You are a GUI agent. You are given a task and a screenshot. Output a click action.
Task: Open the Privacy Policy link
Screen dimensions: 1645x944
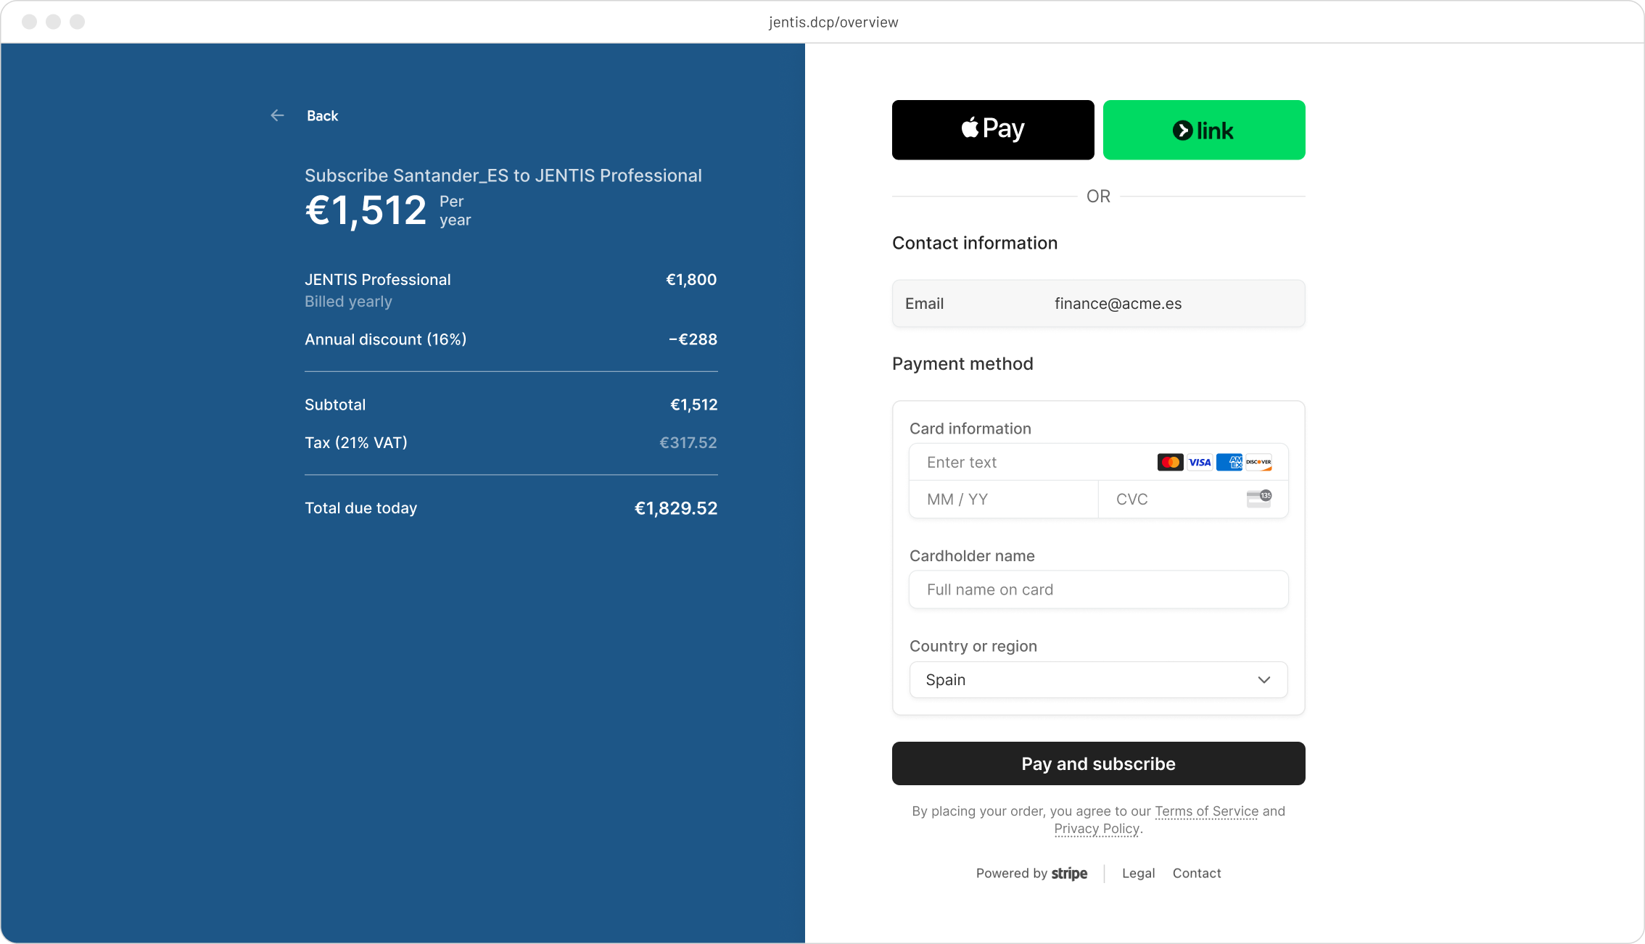[1097, 829]
